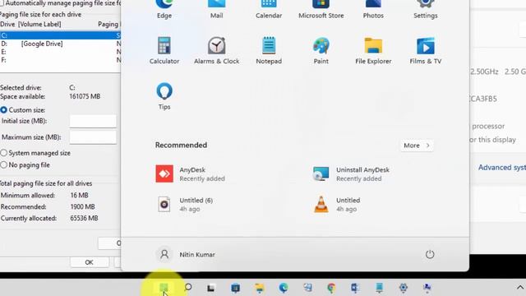Launch the Calculator app

coord(164,50)
